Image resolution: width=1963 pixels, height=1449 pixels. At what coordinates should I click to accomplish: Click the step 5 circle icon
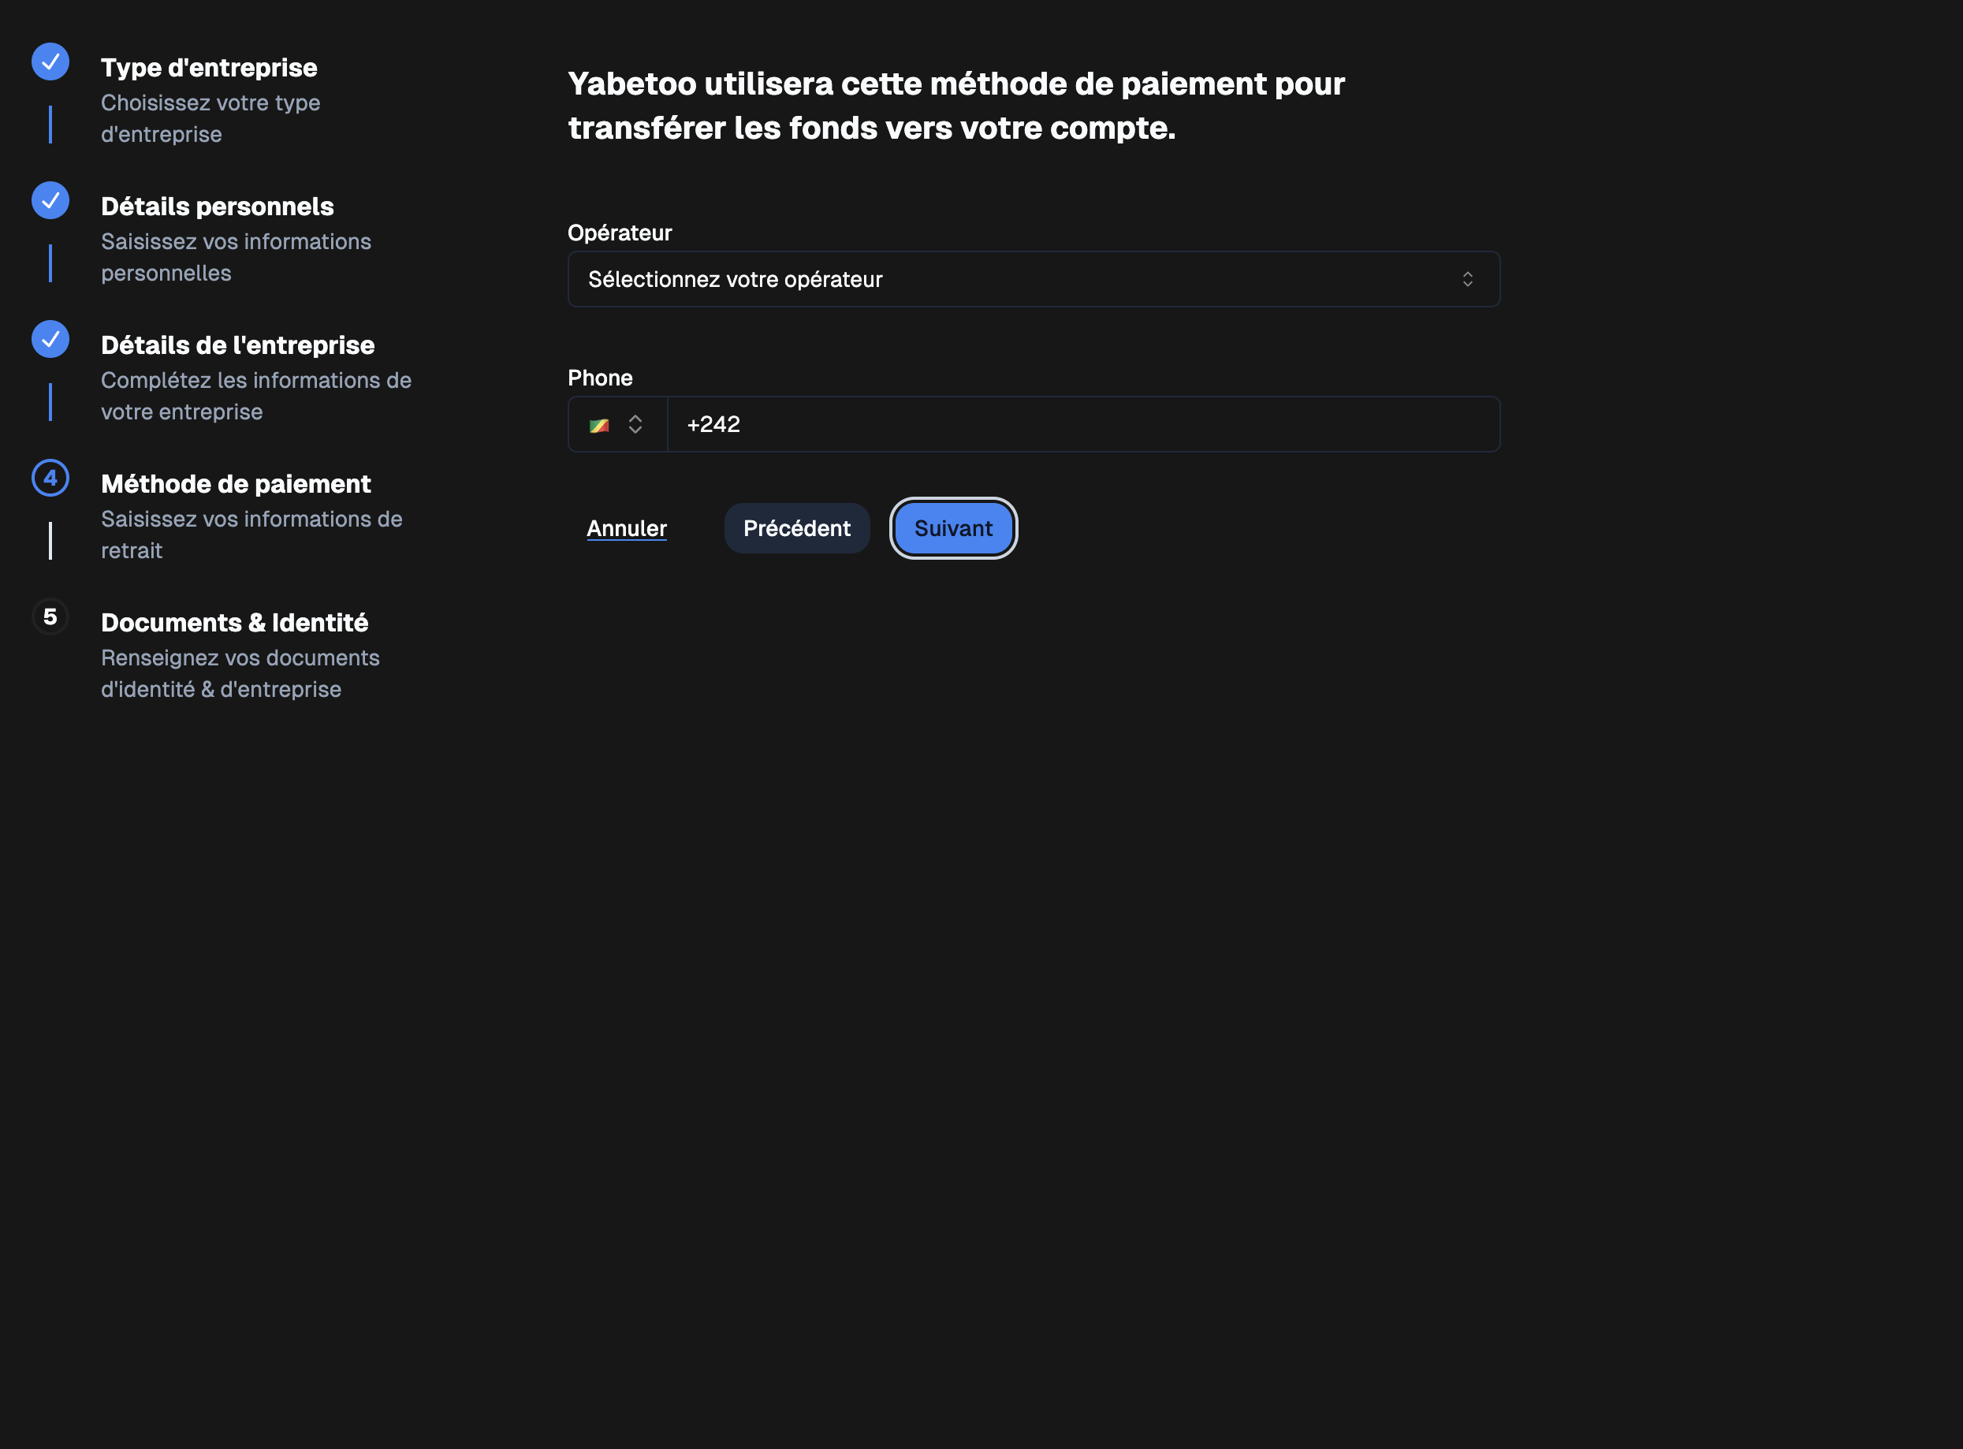pyautogui.click(x=50, y=616)
